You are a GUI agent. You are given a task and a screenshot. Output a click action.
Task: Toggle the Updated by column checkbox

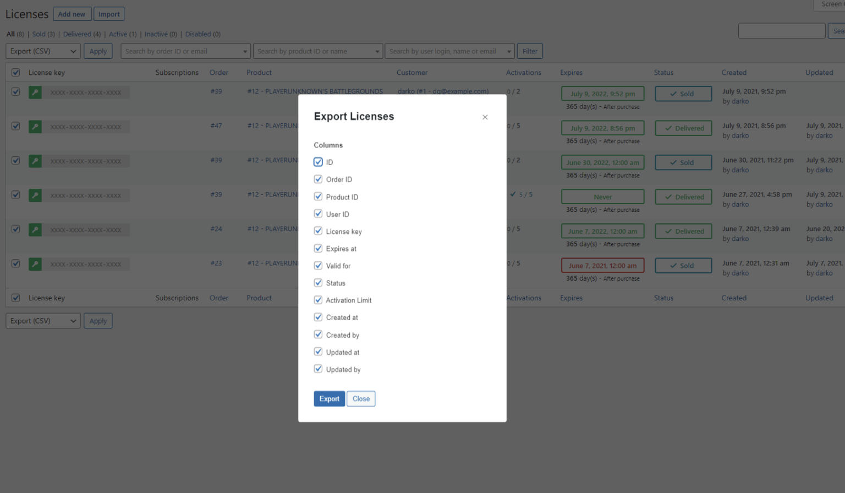[x=318, y=369]
